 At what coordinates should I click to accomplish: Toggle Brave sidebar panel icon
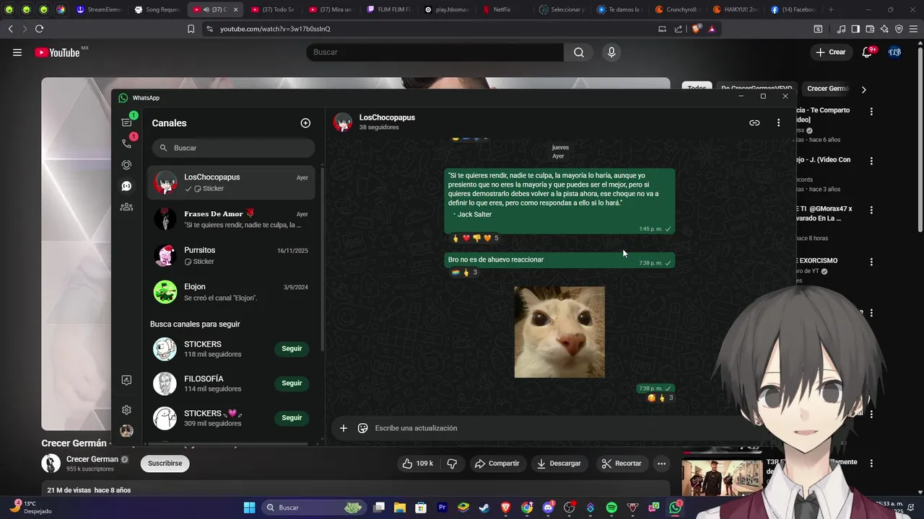click(855, 29)
